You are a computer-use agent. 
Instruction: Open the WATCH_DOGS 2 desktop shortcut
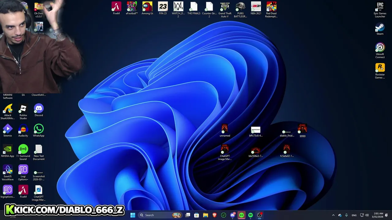[178, 9]
